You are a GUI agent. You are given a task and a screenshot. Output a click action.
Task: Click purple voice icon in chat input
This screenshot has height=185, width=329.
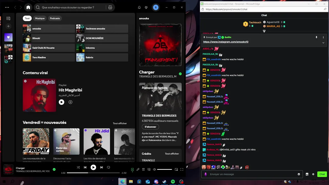pos(205,174)
